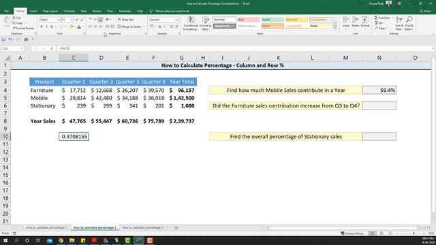This screenshot has width=436, height=245.
Task: Open Format as Table gallery
Action: pos(206,23)
